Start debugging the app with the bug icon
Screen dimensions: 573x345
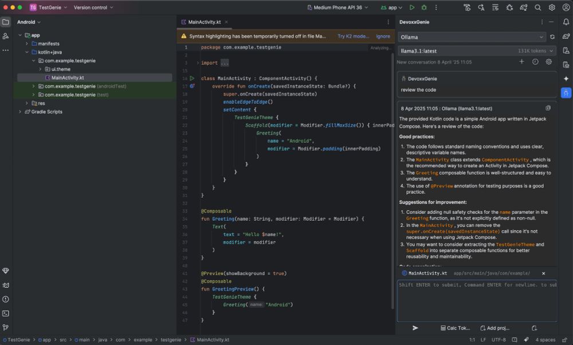(424, 7)
